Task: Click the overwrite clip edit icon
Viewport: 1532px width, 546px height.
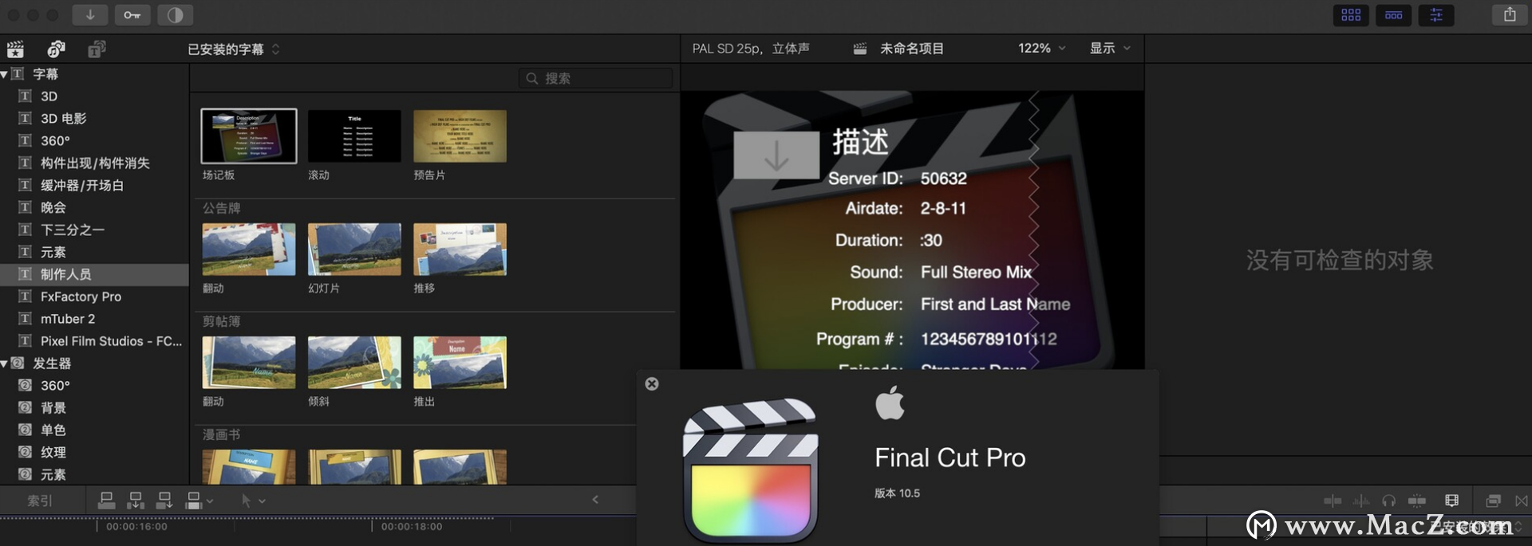Action: [193, 501]
